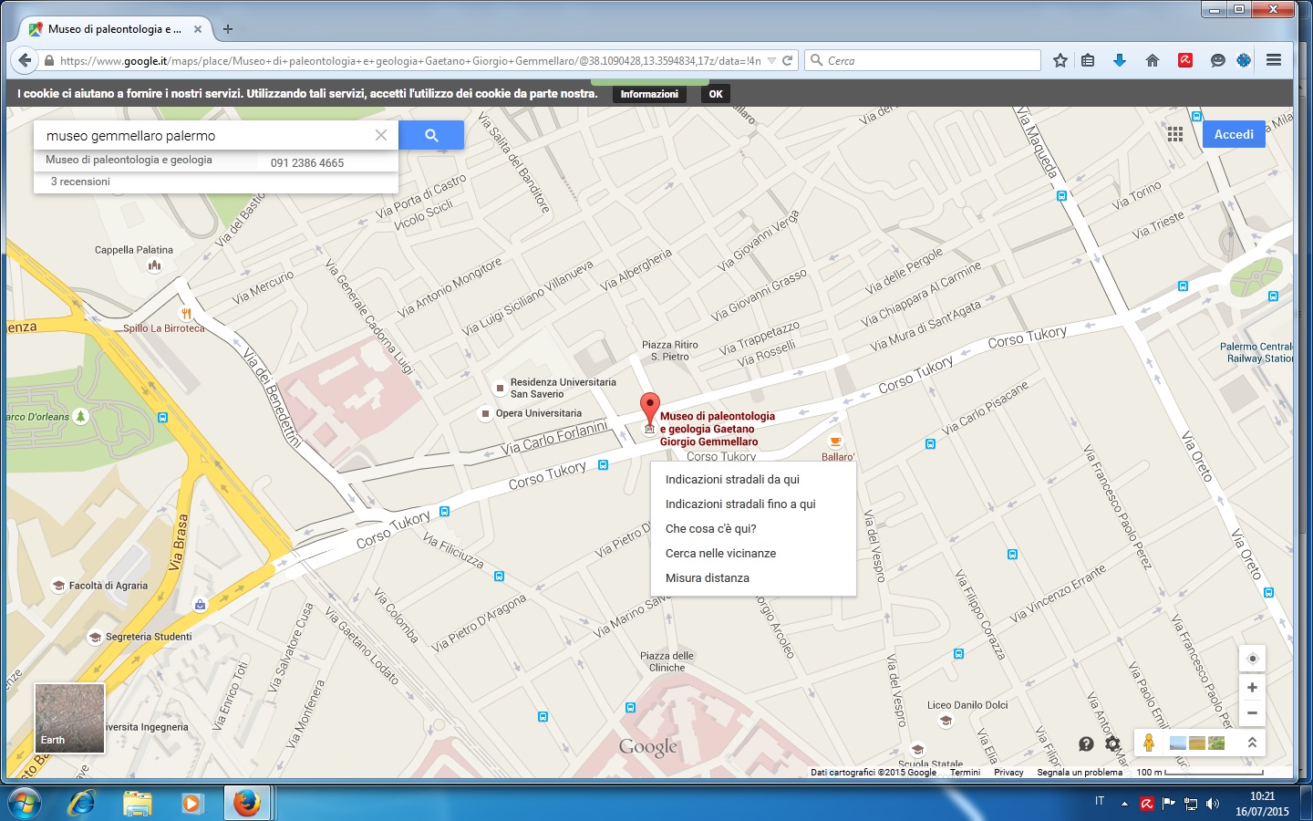Open a new browser tab
This screenshot has height=821, width=1313.
(x=228, y=29)
